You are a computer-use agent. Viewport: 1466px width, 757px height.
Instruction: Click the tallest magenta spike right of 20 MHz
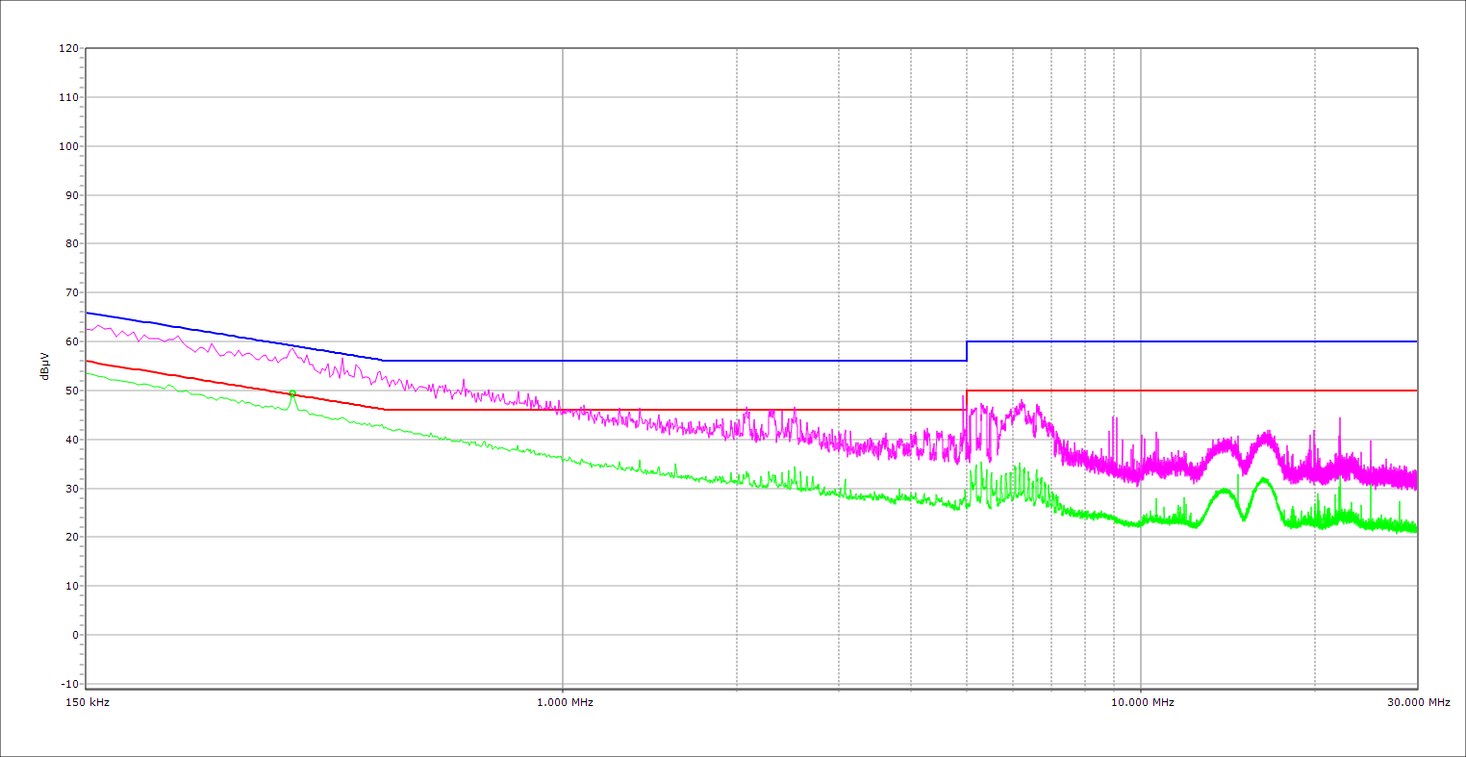pyautogui.click(x=1339, y=419)
